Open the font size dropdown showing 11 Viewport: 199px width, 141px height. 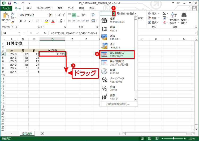56,15
